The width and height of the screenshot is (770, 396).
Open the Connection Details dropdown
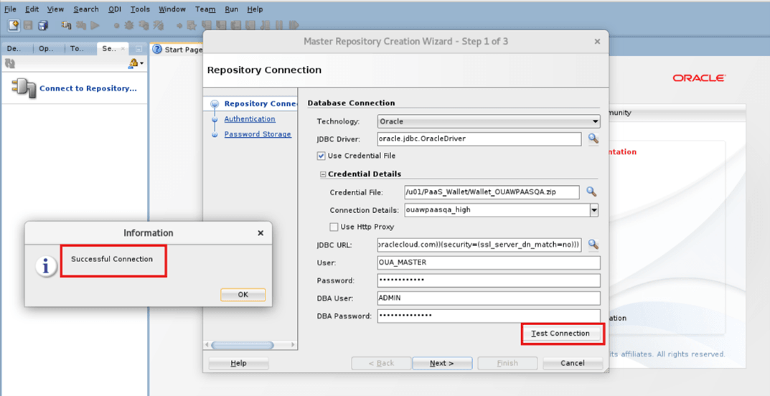[x=594, y=210]
